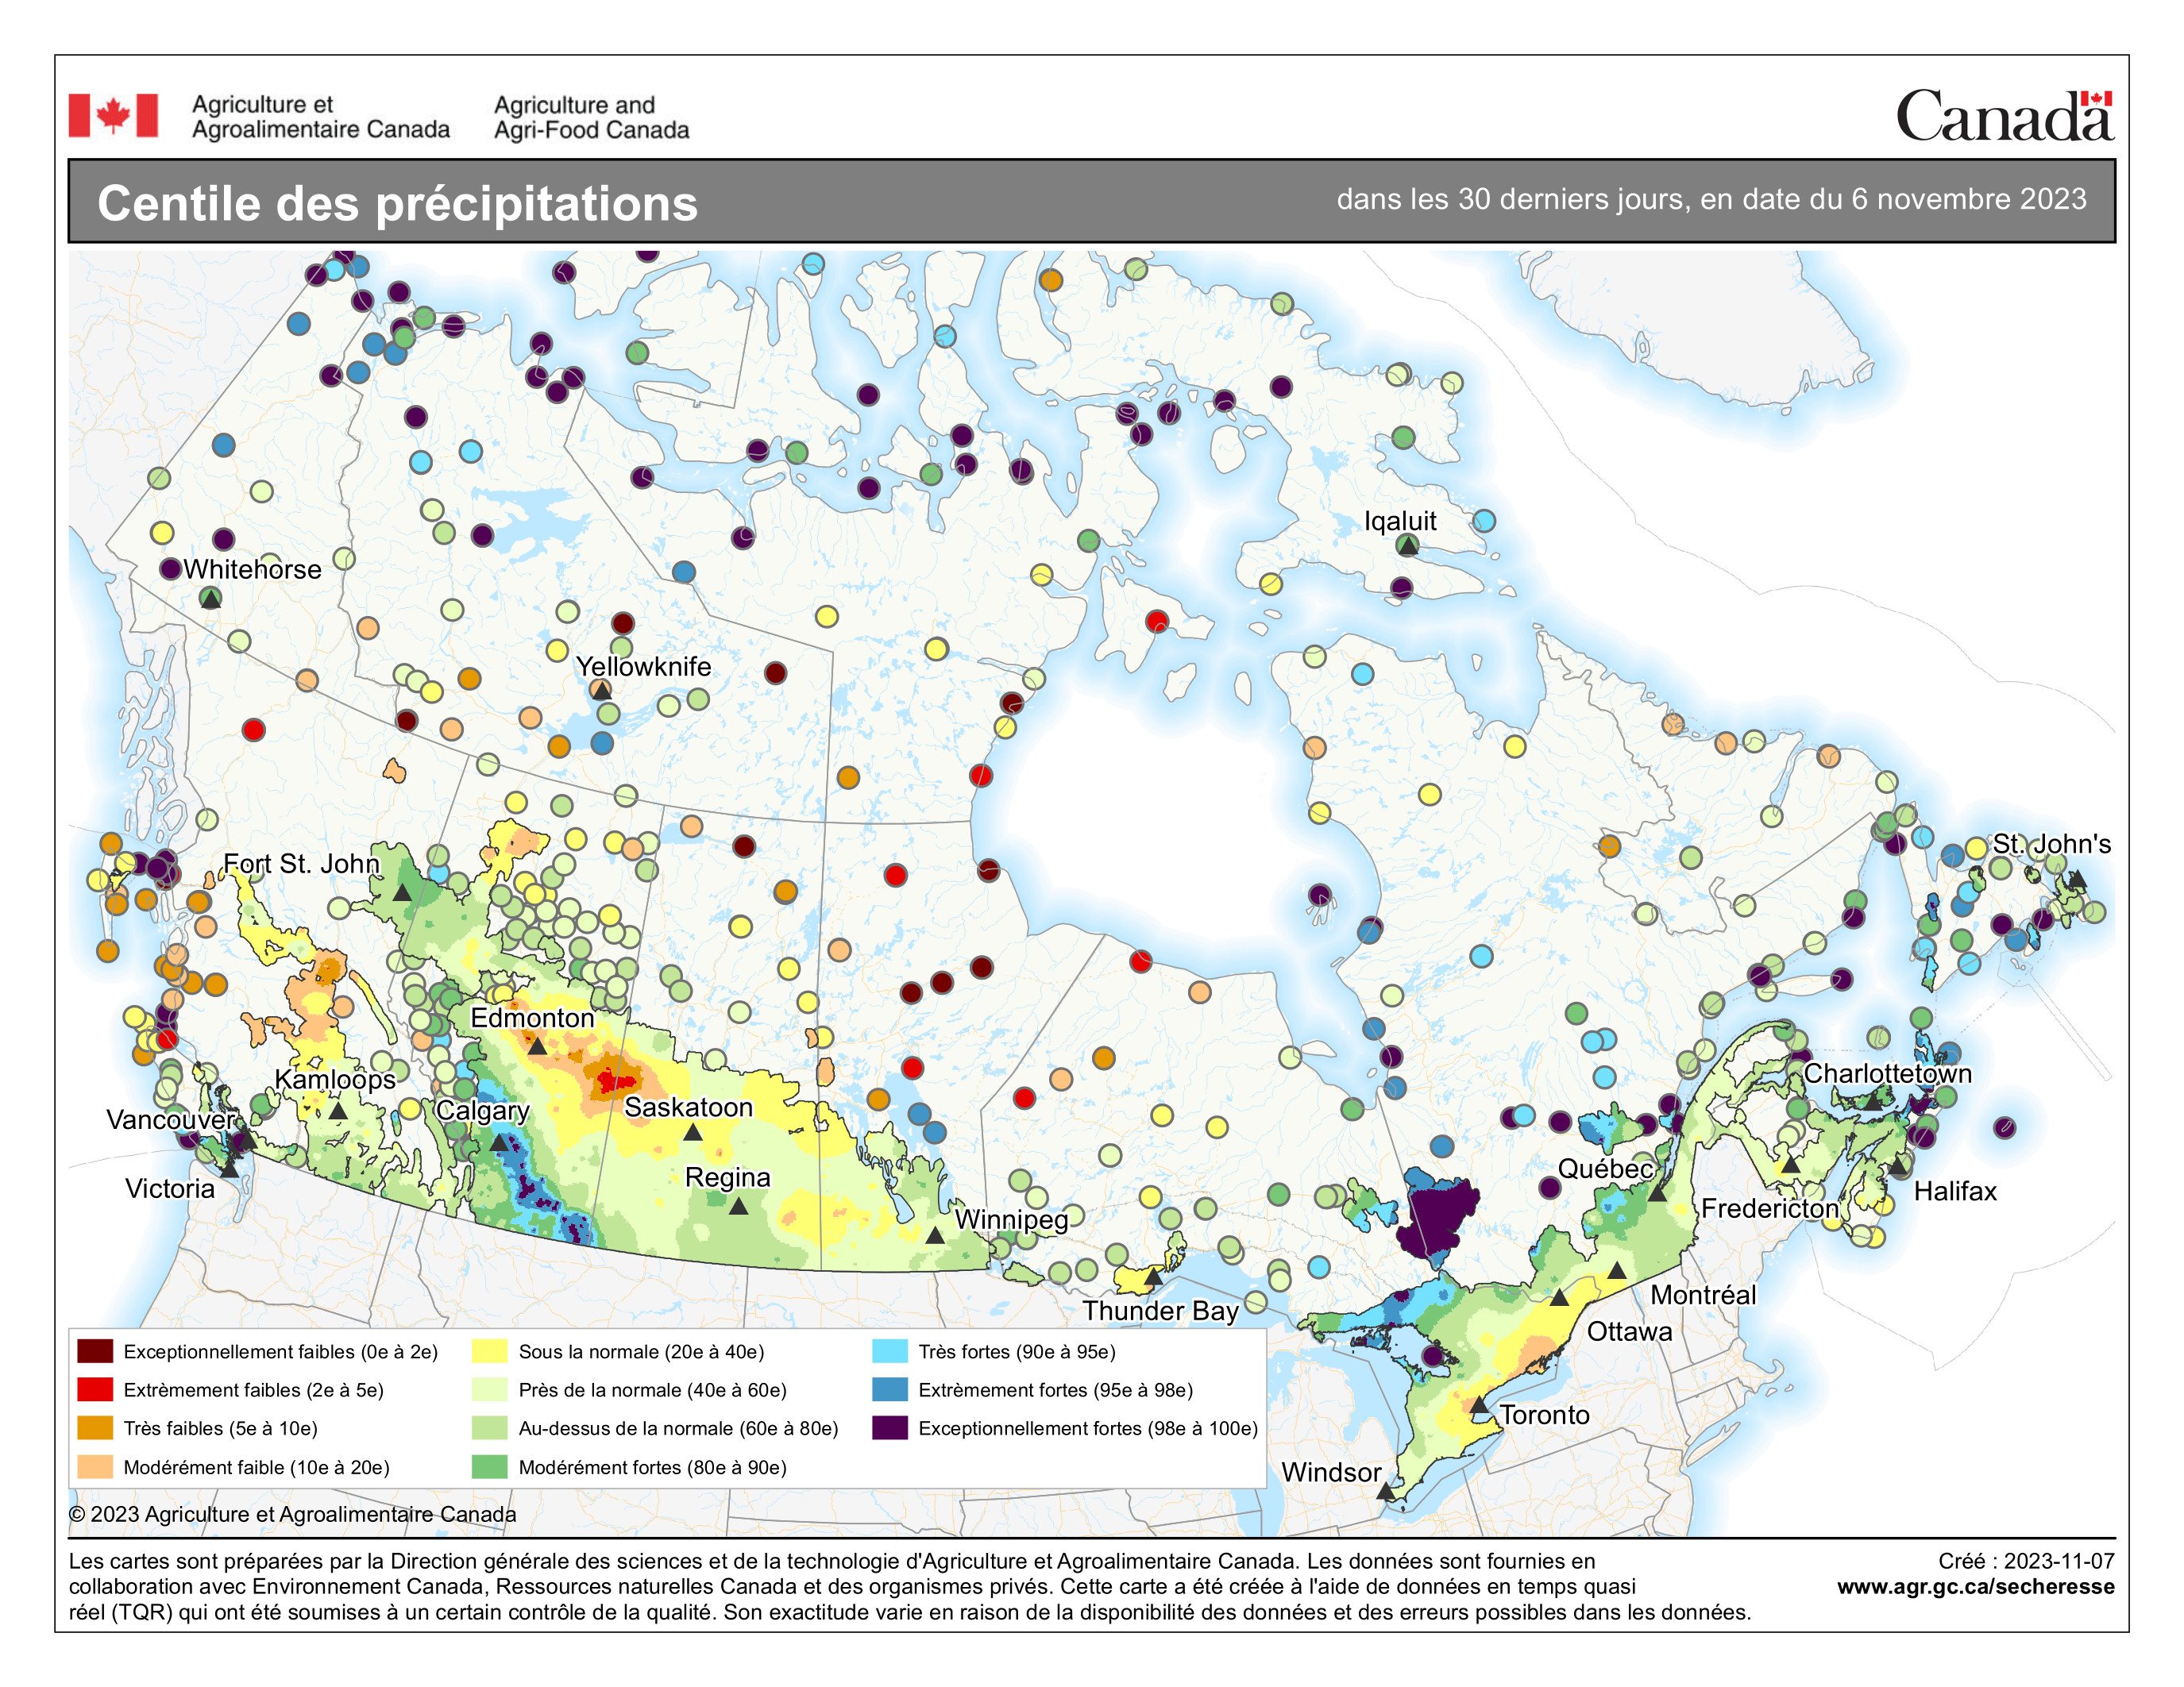
Task: Click 'Agriculture et Agroalimentaire Canada' header text
Action: tap(320, 117)
